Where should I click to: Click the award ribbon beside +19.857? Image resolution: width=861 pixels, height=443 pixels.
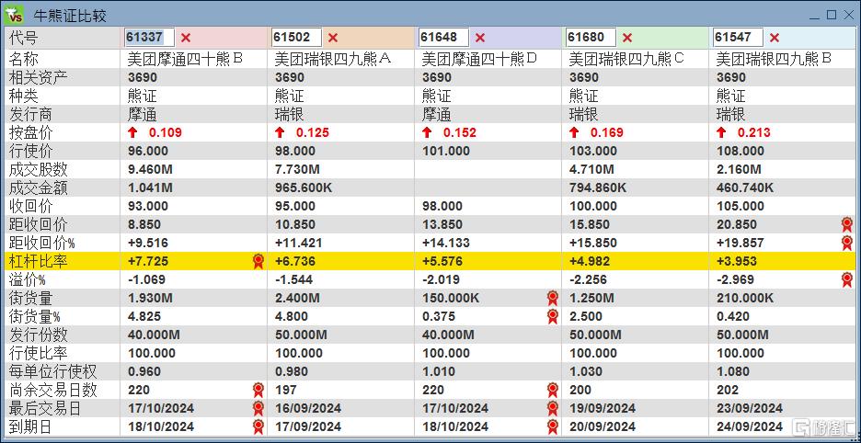(x=846, y=243)
